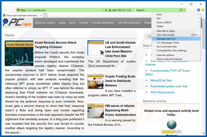Expand the File submenu
Screen dimensions: 207x137
(x=176, y=19)
